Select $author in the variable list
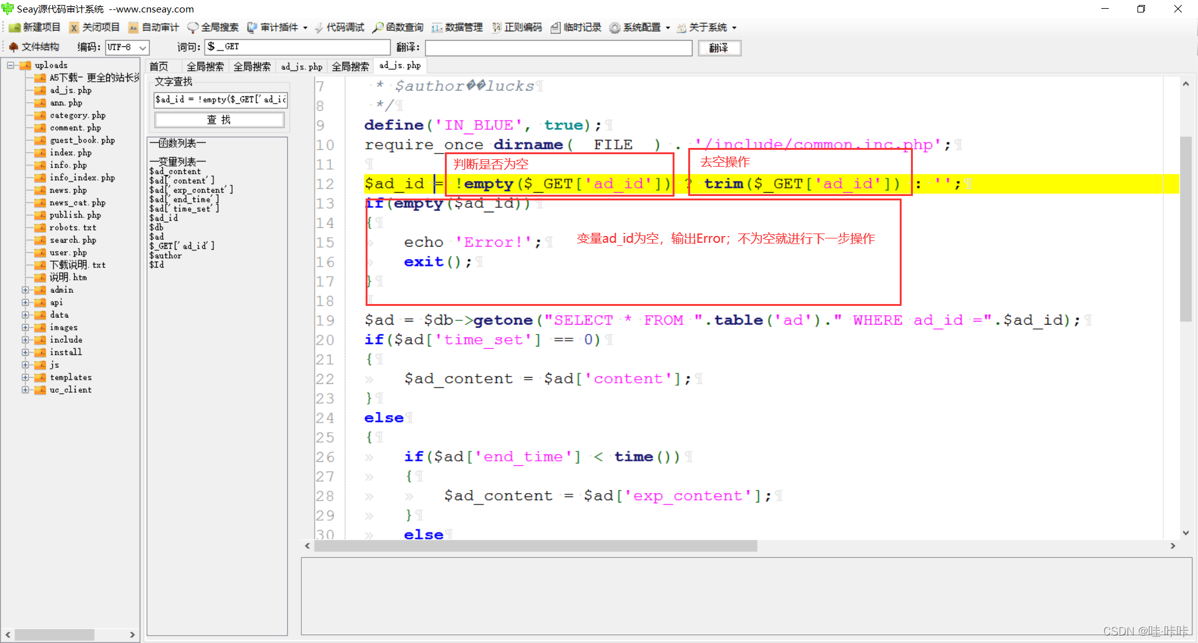This screenshot has width=1198, height=643. [165, 255]
